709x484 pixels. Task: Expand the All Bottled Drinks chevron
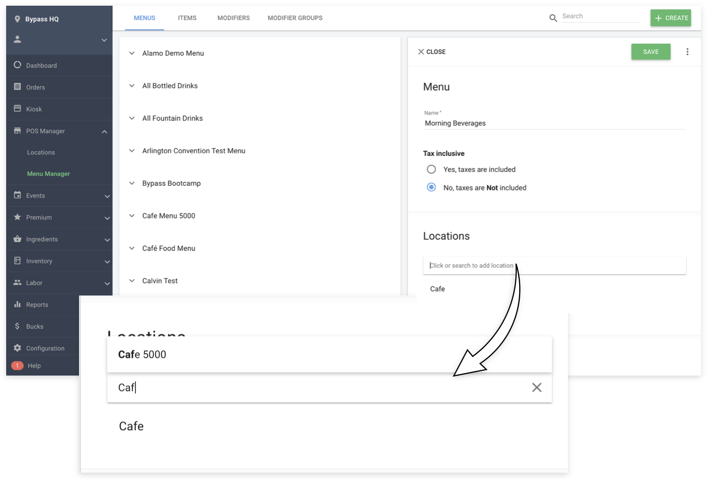click(x=132, y=86)
